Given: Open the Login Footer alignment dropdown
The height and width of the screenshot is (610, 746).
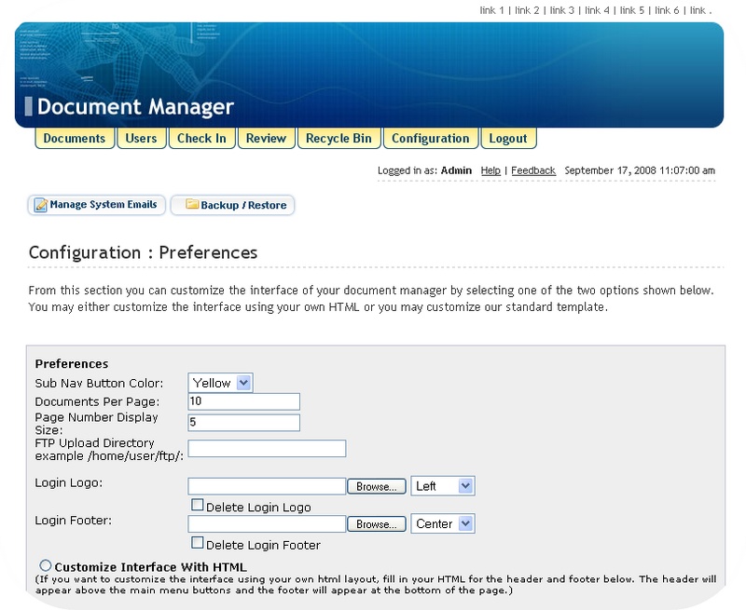Looking at the screenshot, I should click(442, 523).
